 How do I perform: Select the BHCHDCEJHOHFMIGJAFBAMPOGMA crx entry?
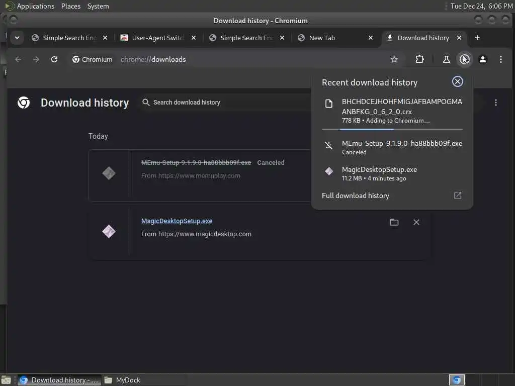392,111
